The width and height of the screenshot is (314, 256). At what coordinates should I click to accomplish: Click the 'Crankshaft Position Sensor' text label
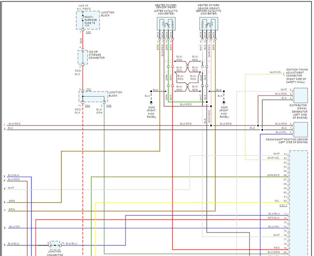pyautogui.click(x=287, y=141)
